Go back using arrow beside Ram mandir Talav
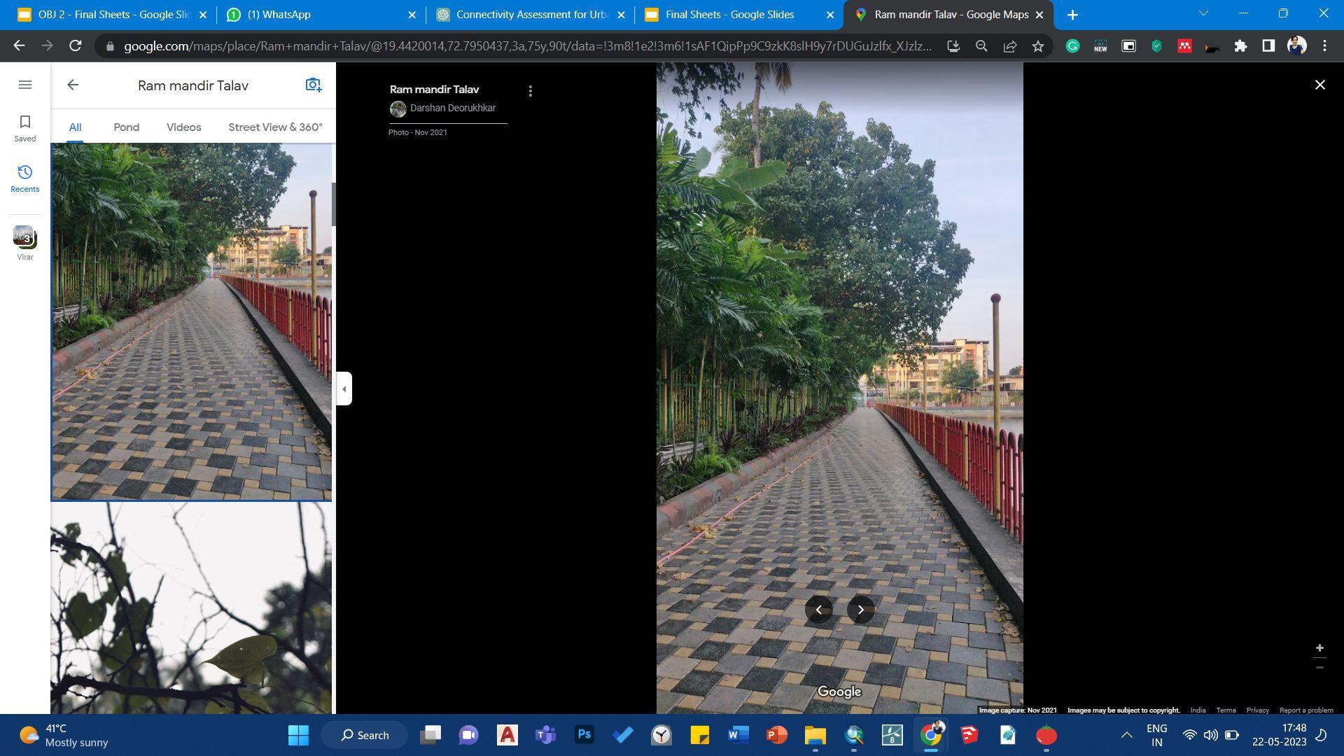This screenshot has height=756, width=1344. pyautogui.click(x=73, y=85)
